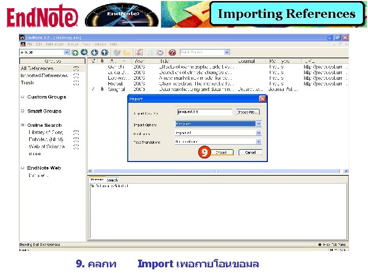Image resolution: width=368 pixels, height=276 pixels.
Task: Switch to the Preview tab
Action: coord(97,179)
